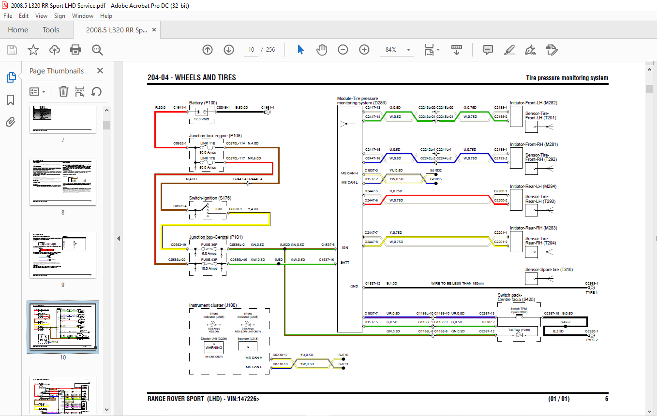Click the 'Junction-box engine (P108)' label
The image size is (657, 416).
pyautogui.click(x=215, y=136)
